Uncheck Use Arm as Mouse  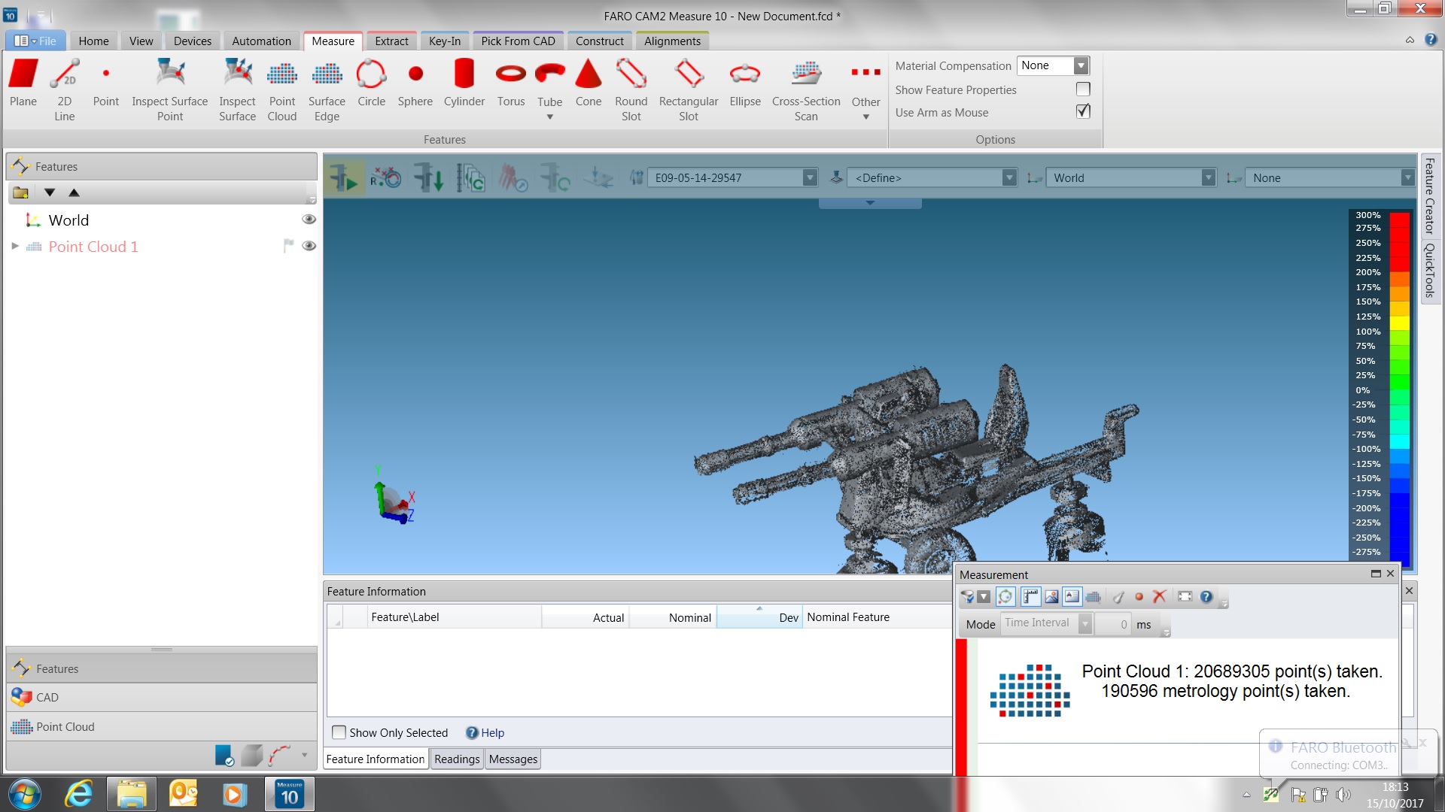pos(1083,111)
